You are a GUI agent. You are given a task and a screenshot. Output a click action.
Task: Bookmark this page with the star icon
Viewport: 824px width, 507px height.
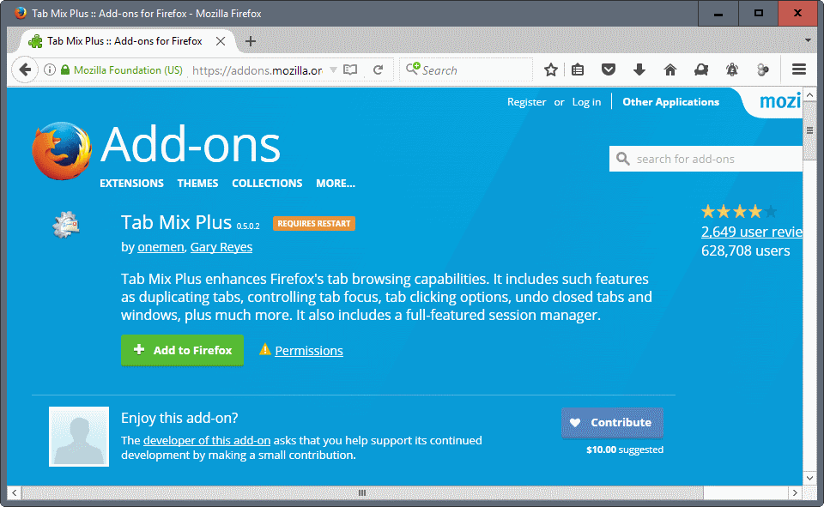pos(550,69)
